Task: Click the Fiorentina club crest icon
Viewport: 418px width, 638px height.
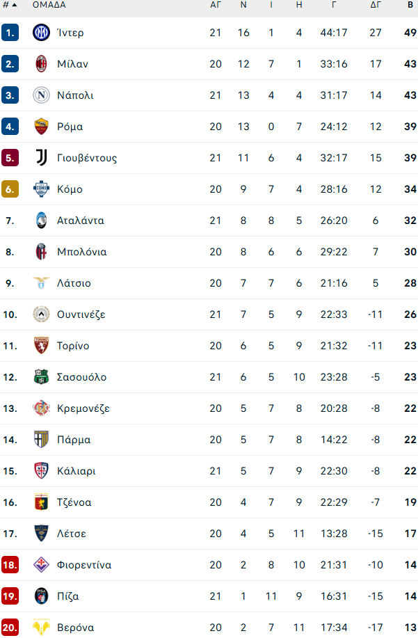Action: [42, 565]
